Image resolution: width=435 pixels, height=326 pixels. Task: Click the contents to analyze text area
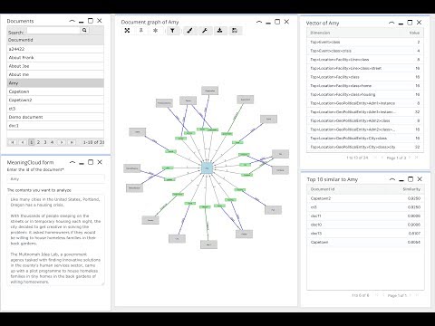tap(56, 240)
